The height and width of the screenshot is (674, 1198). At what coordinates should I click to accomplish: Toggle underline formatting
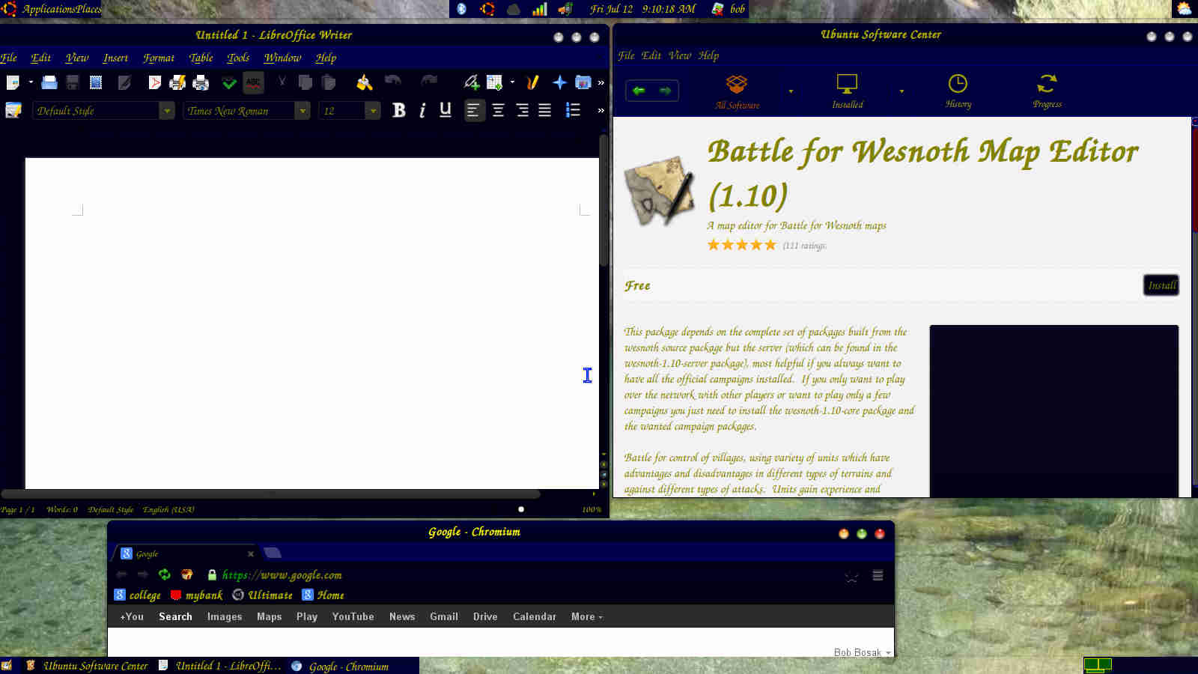coord(446,110)
